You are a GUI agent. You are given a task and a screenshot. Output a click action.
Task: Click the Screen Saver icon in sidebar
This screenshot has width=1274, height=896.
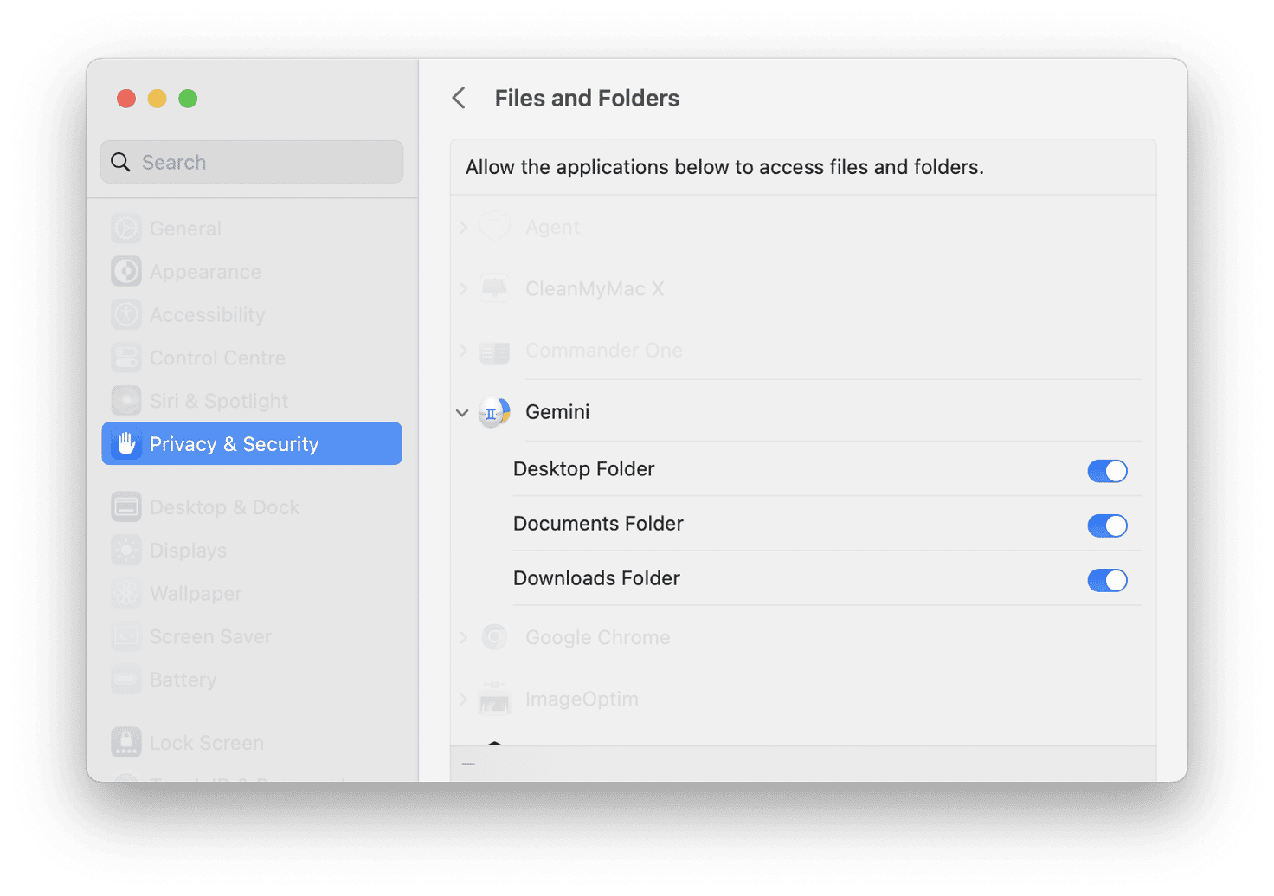click(126, 636)
